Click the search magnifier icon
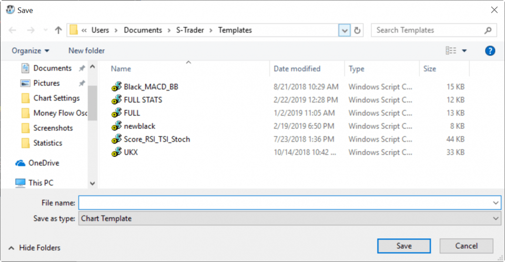This screenshot has width=505, height=262. (x=488, y=31)
